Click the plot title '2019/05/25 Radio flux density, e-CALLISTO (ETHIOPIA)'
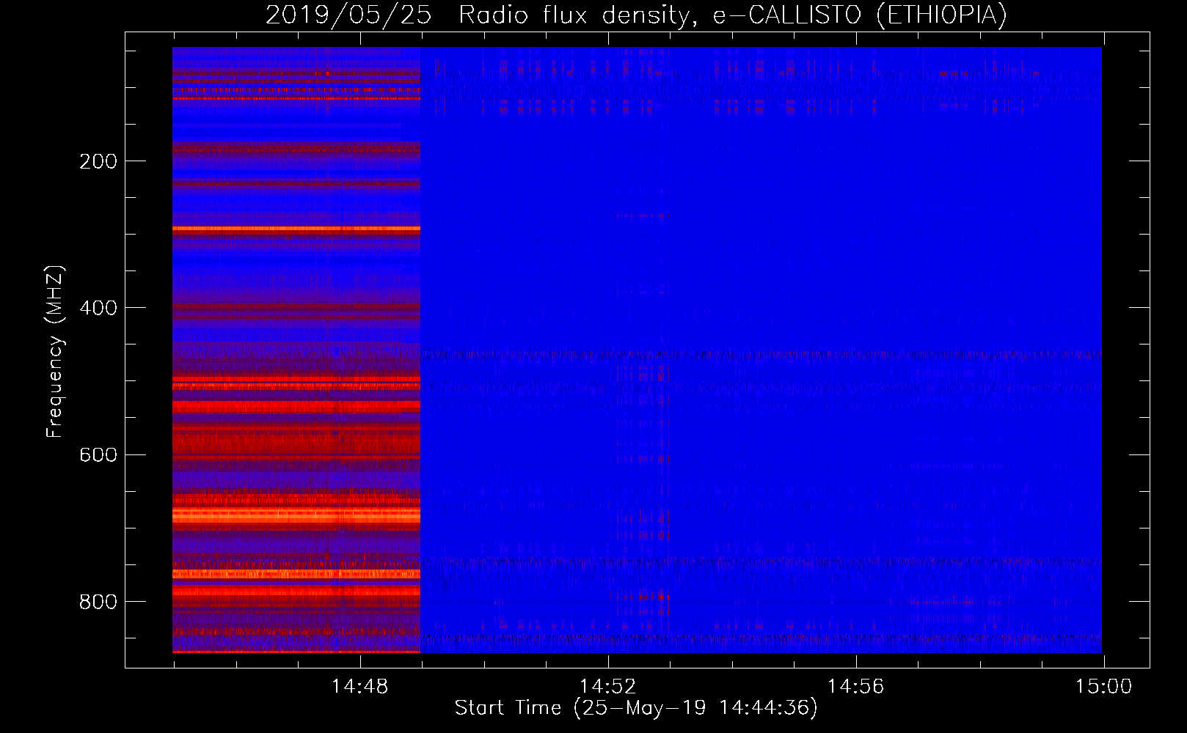The image size is (1187, 733). (636, 15)
